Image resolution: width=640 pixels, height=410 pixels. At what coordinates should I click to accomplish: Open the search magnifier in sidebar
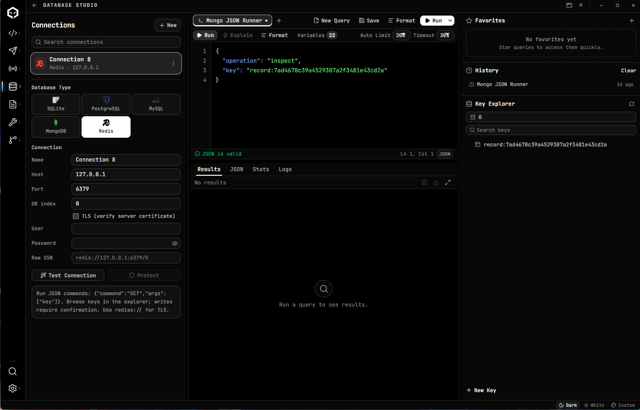click(x=13, y=372)
